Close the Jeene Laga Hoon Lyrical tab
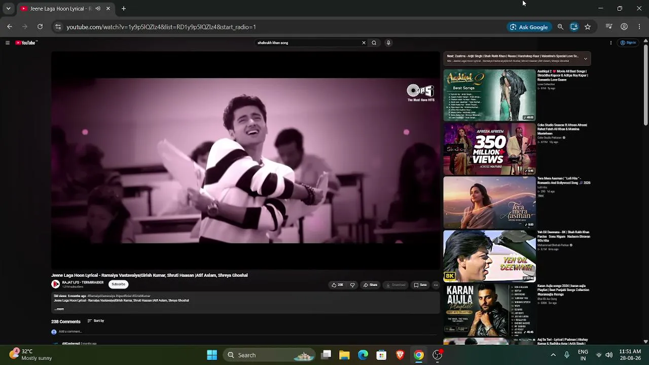This screenshot has width=649, height=365. 108,9
